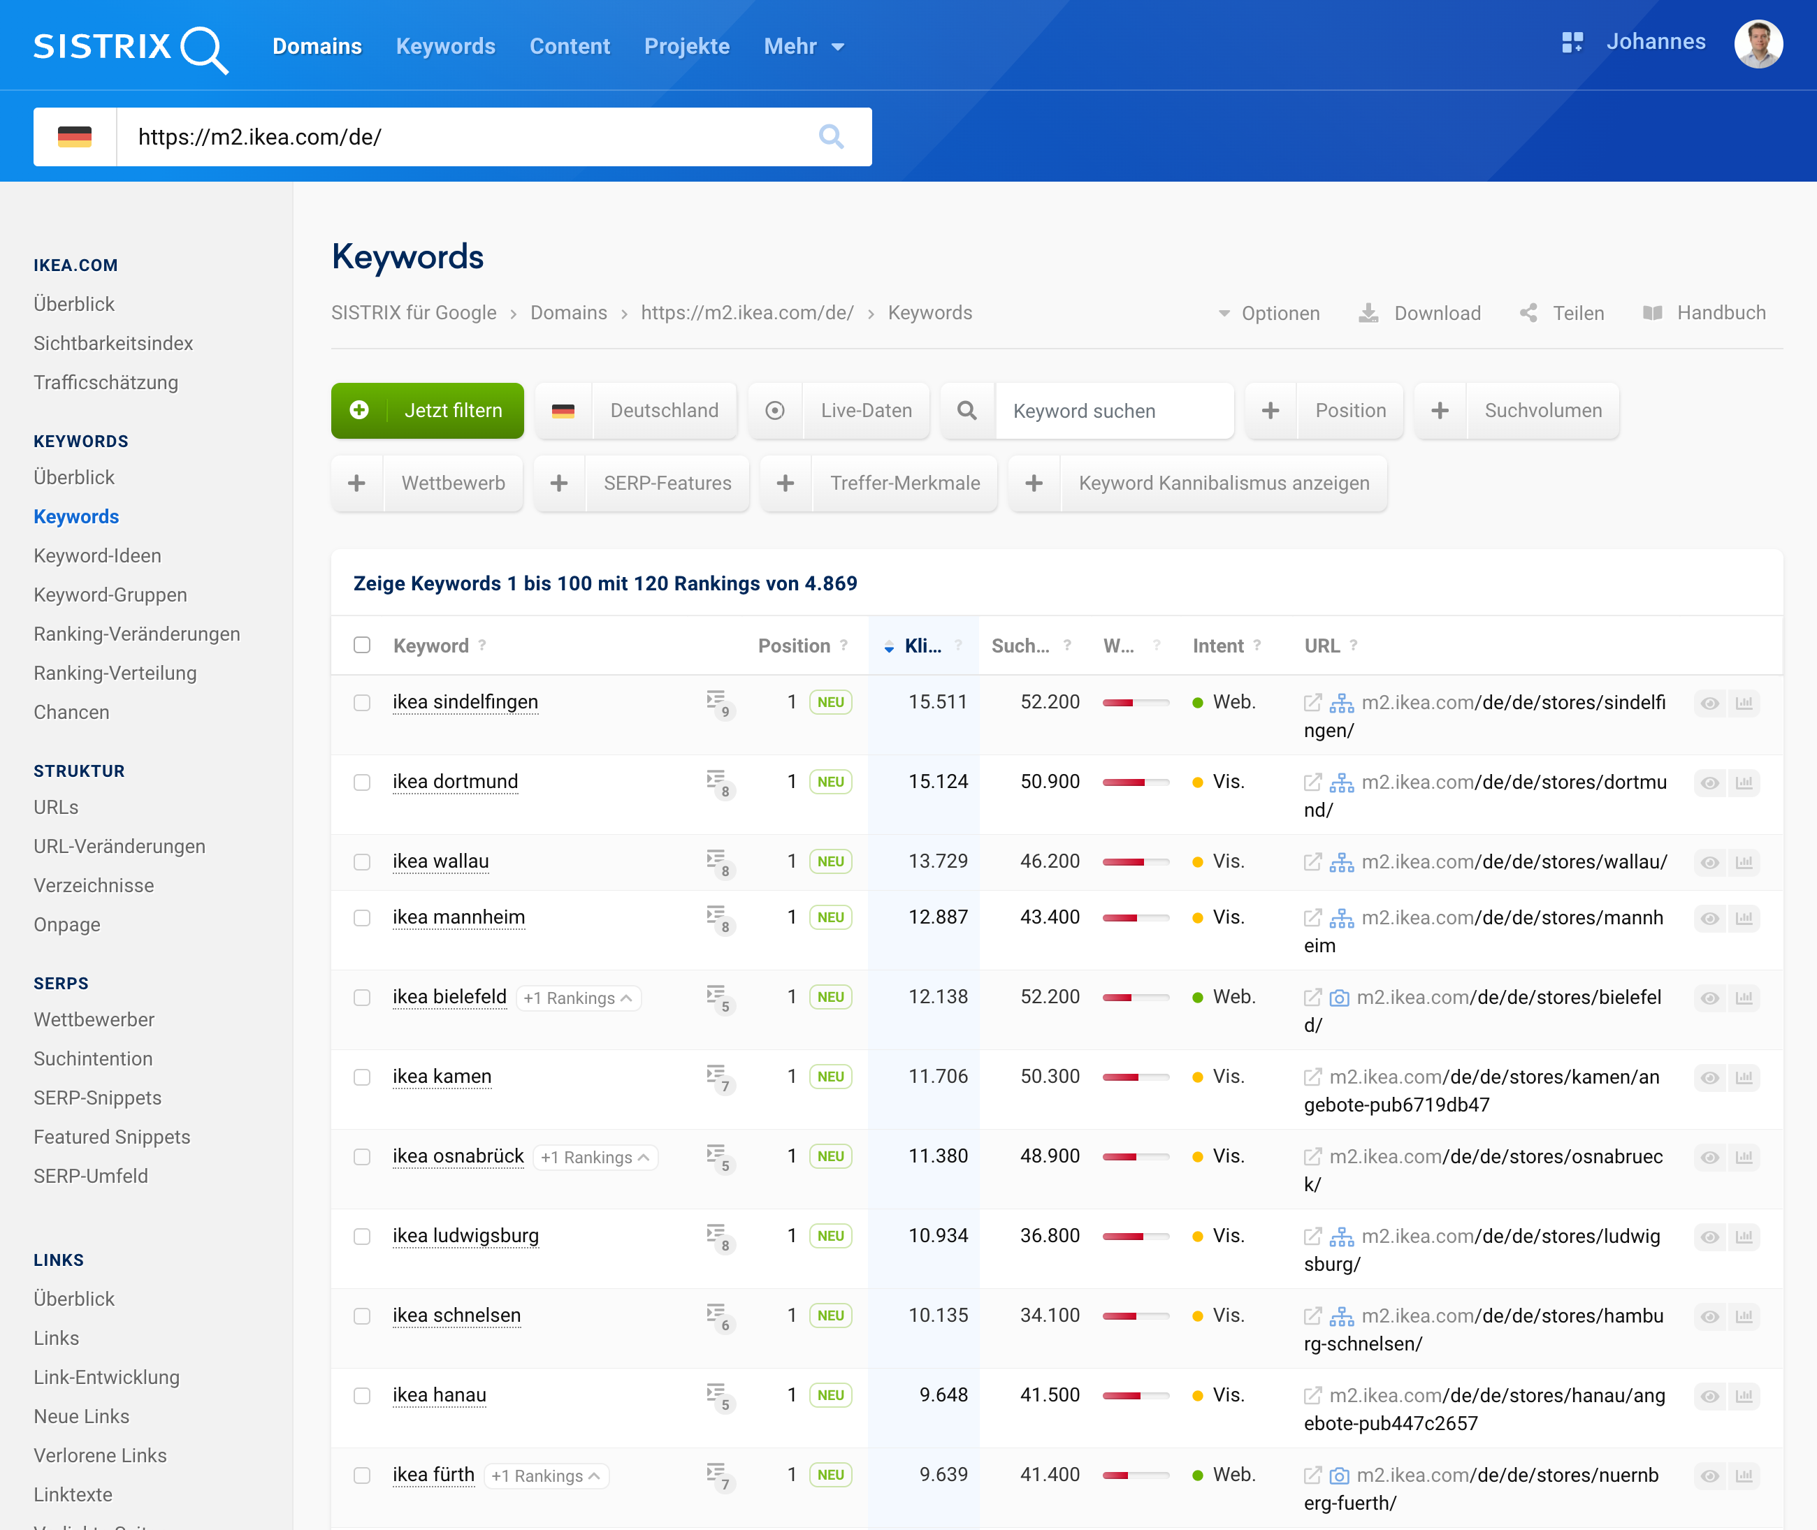Viewport: 1817px width, 1530px height.
Task: Click the Download icon in the page toolbar
Action: [x=1368, y=313]
